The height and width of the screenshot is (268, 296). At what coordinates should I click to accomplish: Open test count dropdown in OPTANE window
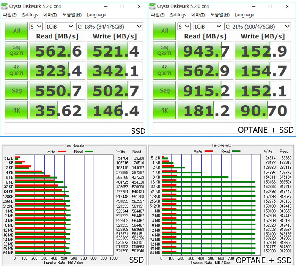[x=184, y=27]
